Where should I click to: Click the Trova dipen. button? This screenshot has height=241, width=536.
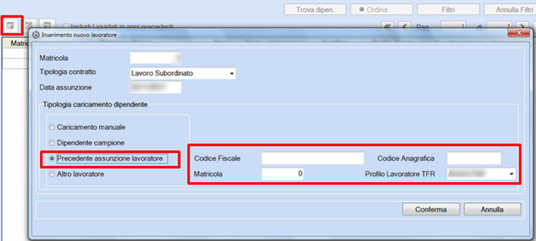315,10
